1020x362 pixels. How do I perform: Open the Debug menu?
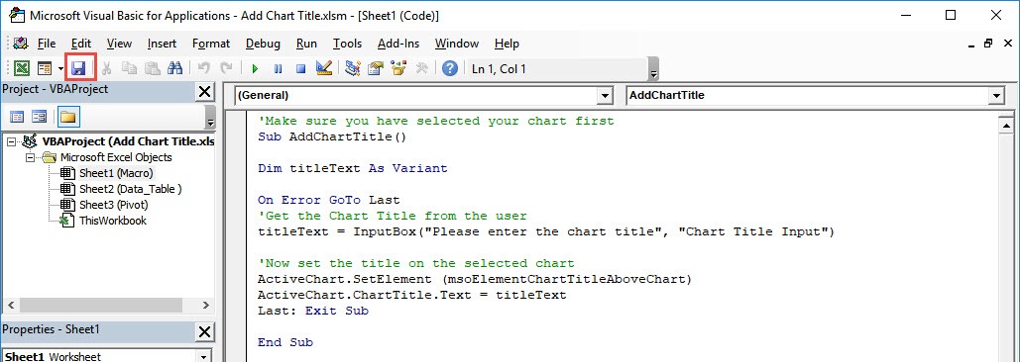click(x=263, y=44)
